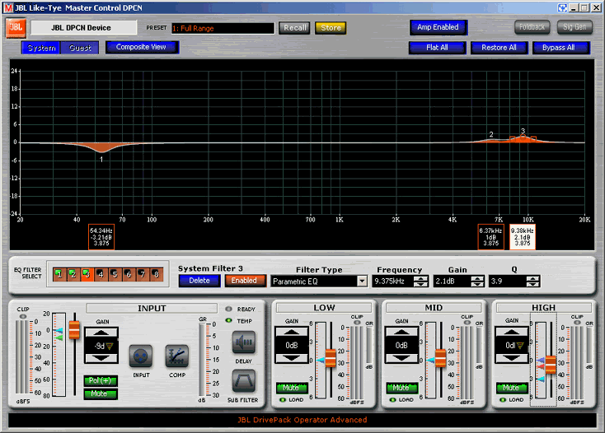Switch to the Guest tab
The image size is (605, 433).
[x=80, y=48]
